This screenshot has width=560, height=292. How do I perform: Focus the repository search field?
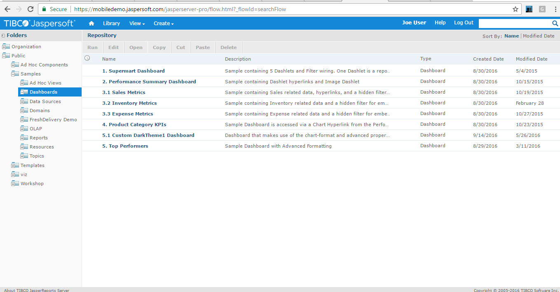tap(515, 23)
